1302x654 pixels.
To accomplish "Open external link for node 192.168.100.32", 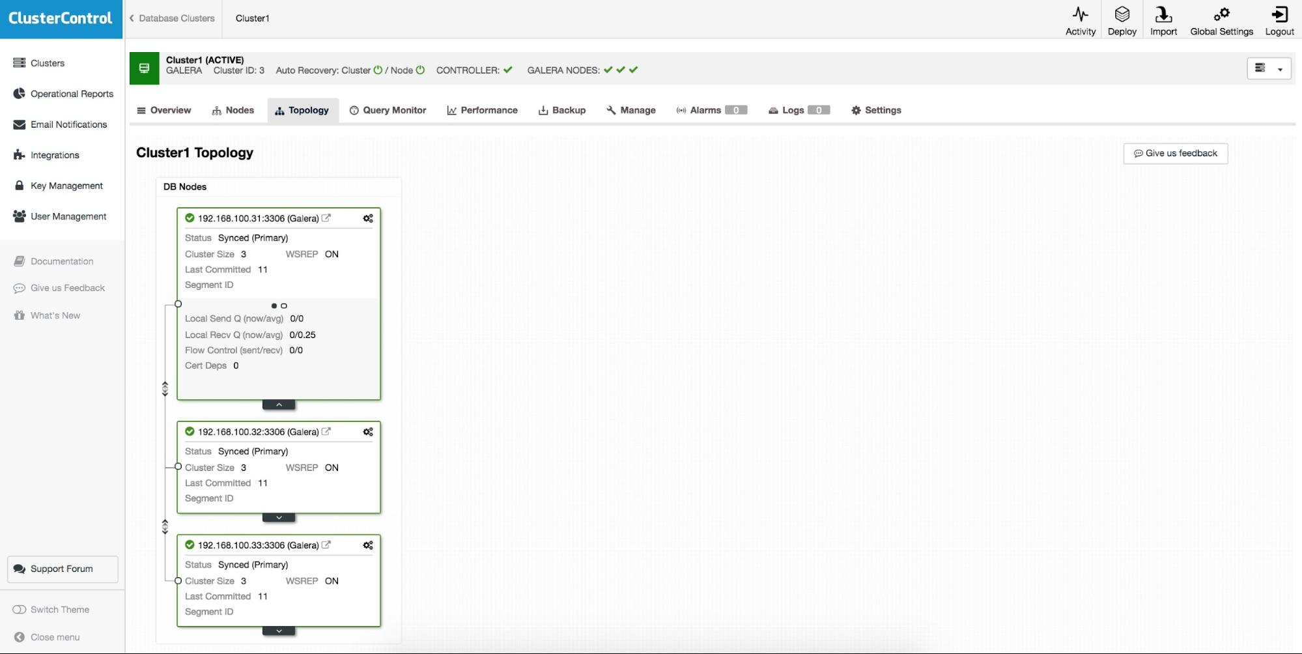I will tap(326, 432).
